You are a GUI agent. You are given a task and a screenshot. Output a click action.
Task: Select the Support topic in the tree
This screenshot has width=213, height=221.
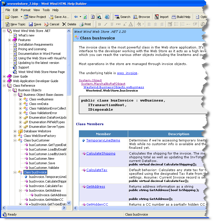click(x=24, y=67)
